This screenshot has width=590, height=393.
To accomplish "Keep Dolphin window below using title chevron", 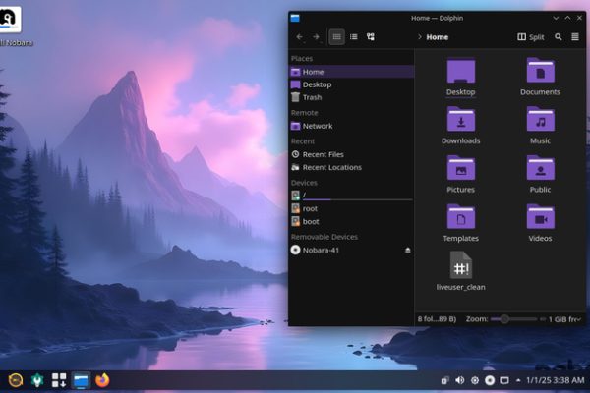I will coord(556,18).
